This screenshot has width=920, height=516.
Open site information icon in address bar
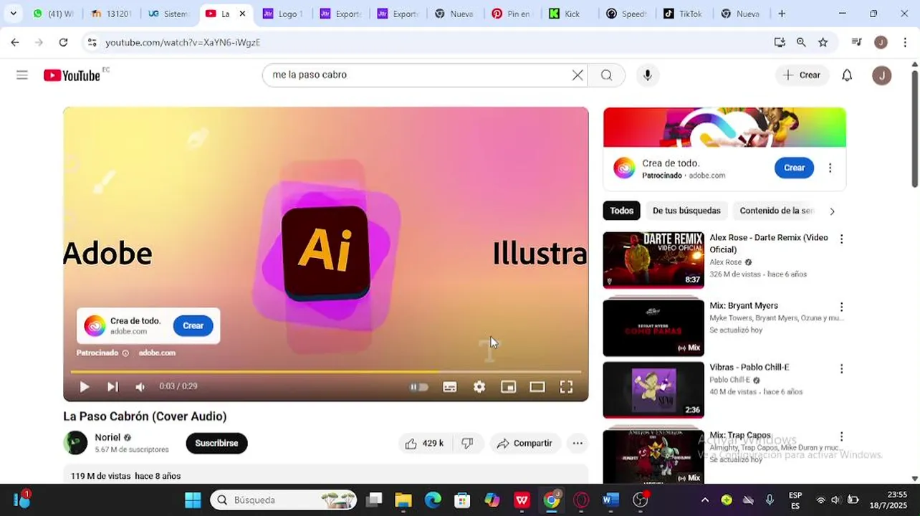pyautogui.click(x=92, y=42)
